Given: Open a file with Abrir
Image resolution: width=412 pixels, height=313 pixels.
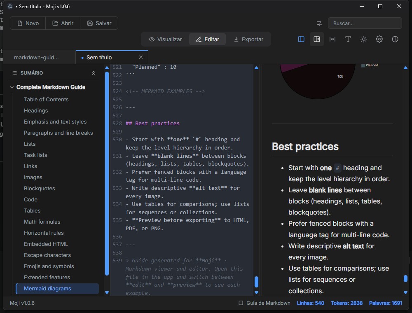Looking at the screenshot, I should click(63, 23).
